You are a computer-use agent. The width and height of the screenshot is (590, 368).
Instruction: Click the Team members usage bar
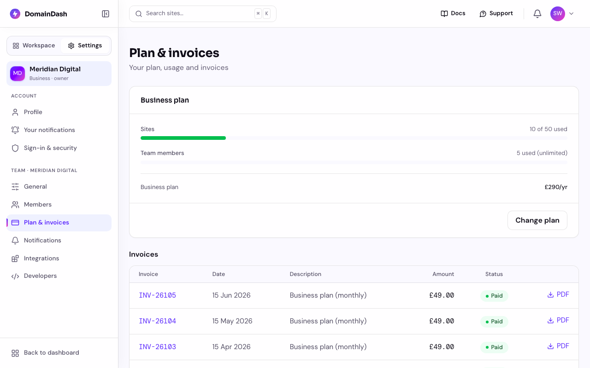pos(354,162)
